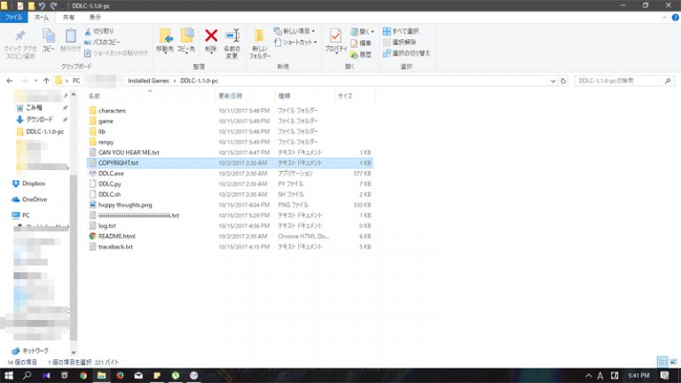Open the Move to (移動先) menu

165,42
